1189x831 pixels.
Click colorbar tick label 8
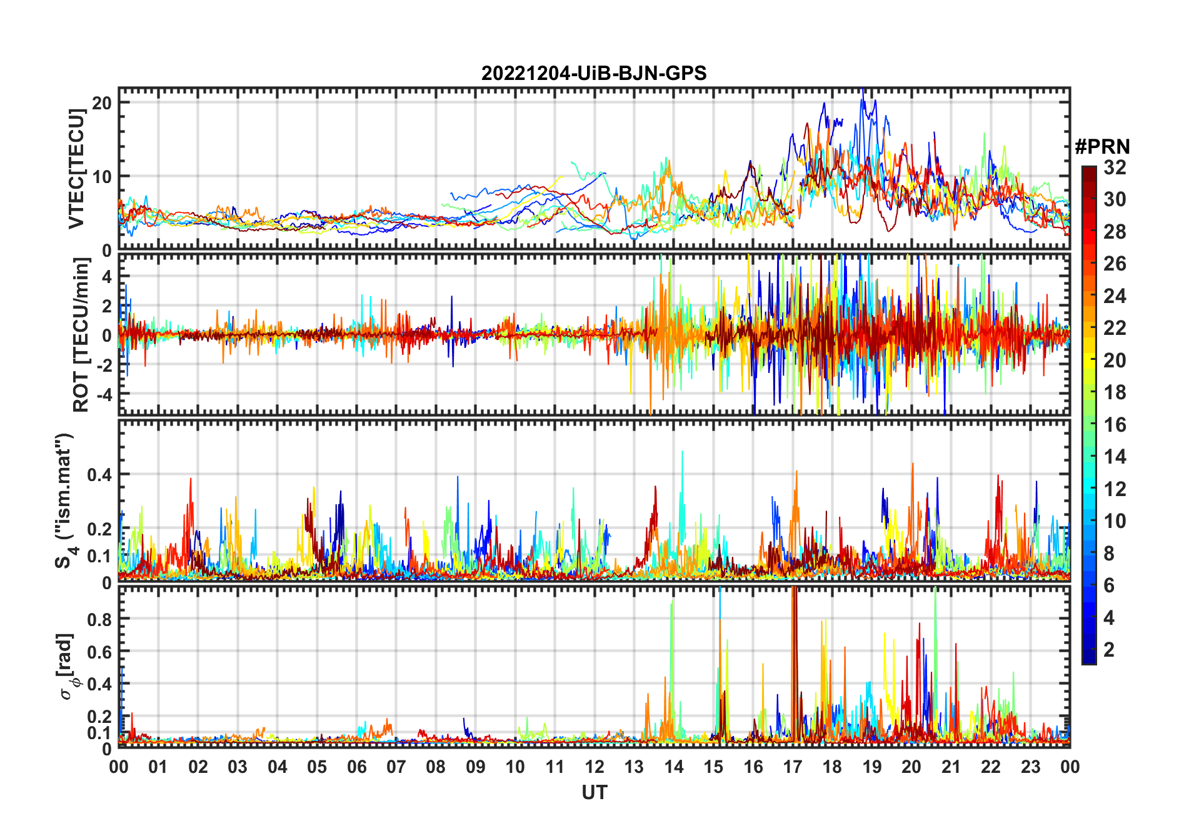[x=1109, y=554]
